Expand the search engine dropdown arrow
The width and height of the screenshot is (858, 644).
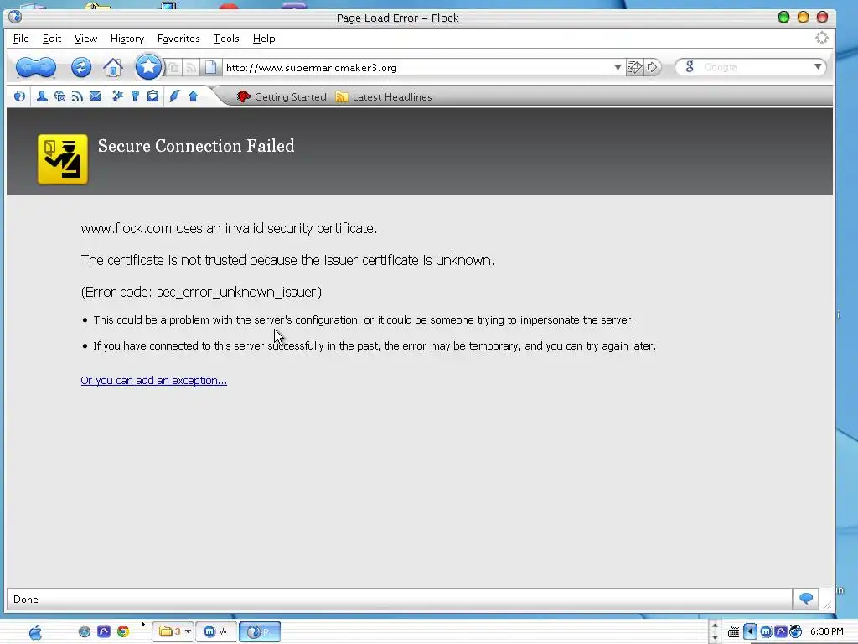818,67
